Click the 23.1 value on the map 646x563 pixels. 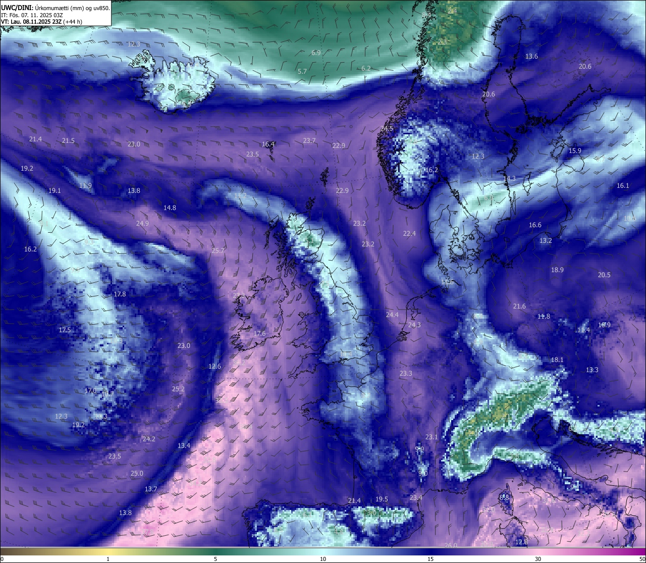[432, 437]
